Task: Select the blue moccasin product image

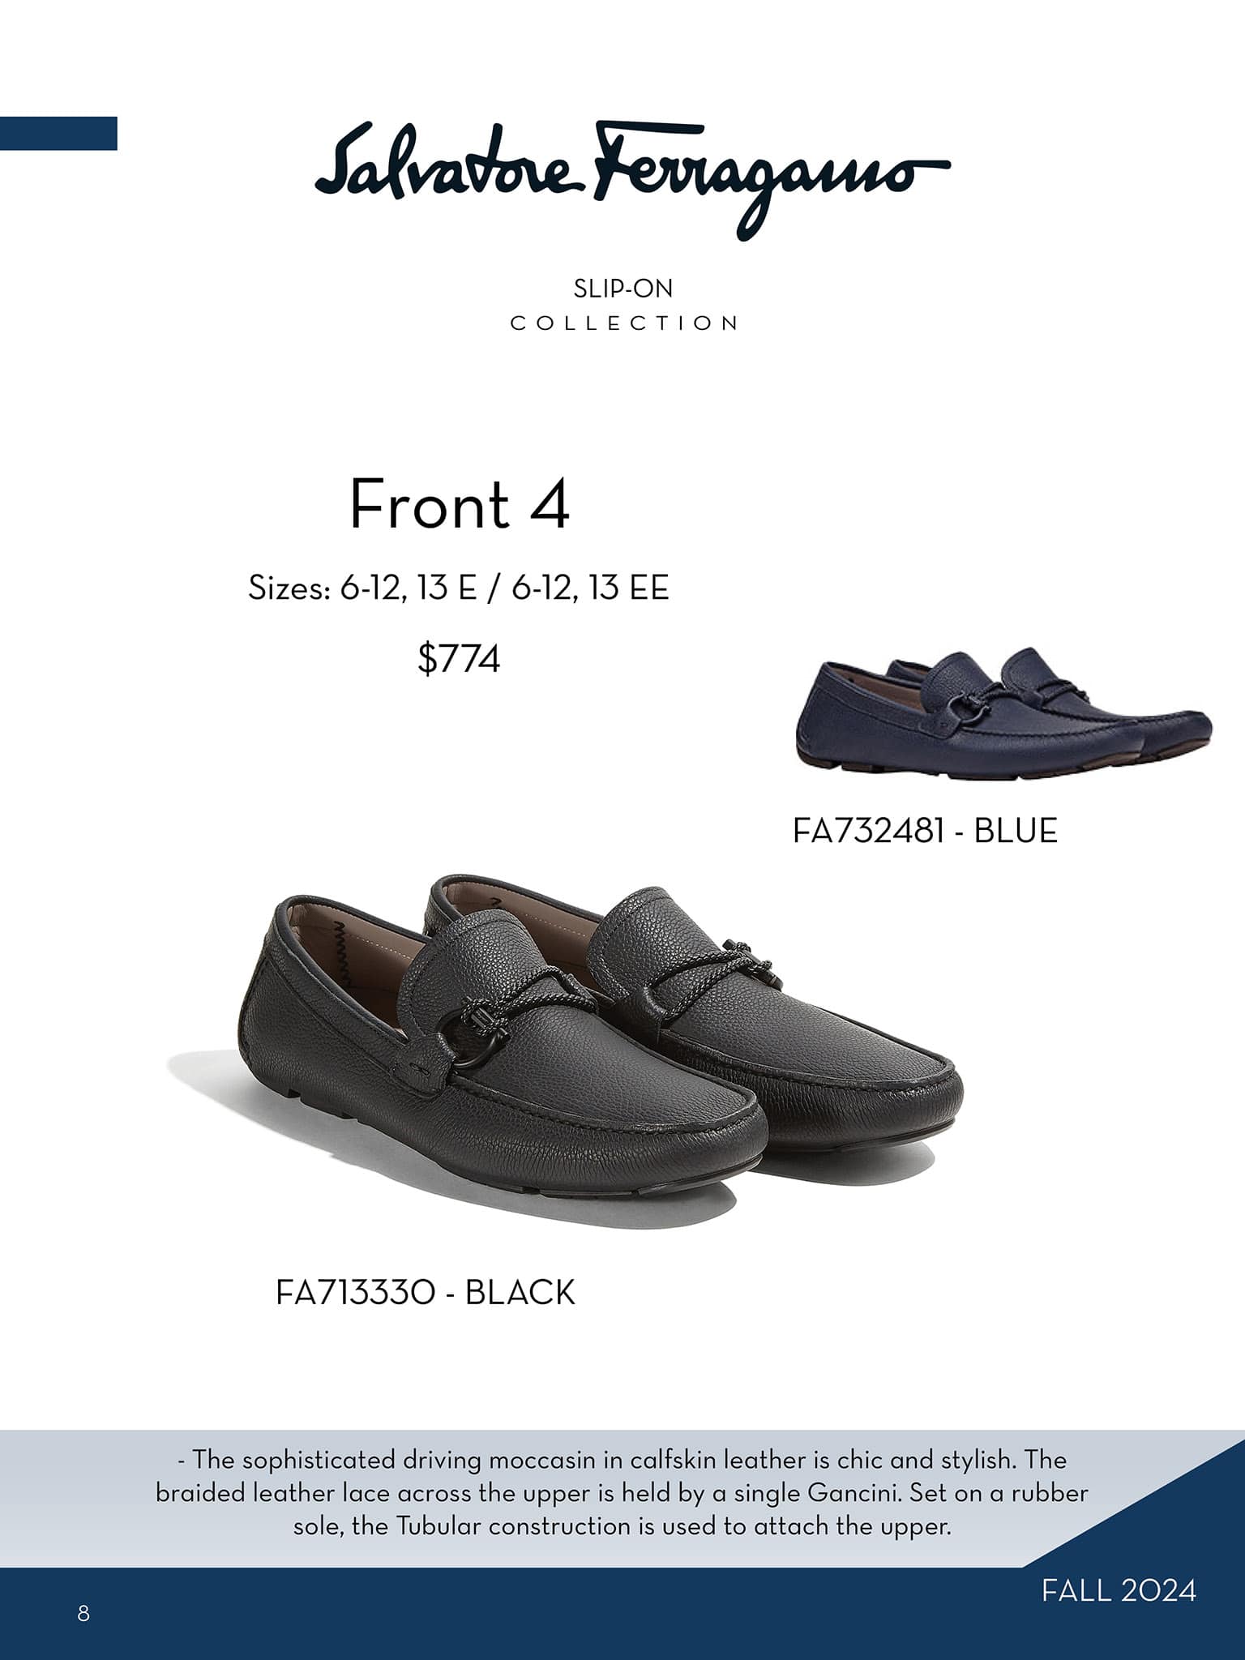Action: click(1003, 713)
